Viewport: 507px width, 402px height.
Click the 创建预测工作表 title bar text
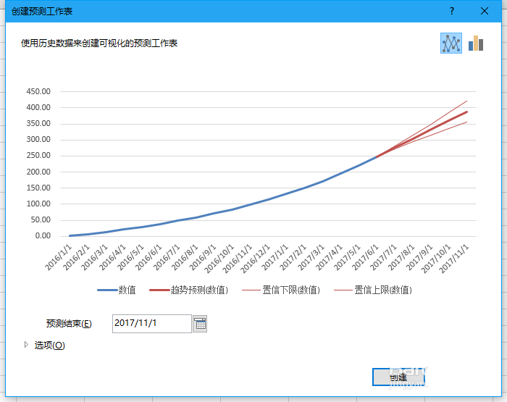pos(42,12)
